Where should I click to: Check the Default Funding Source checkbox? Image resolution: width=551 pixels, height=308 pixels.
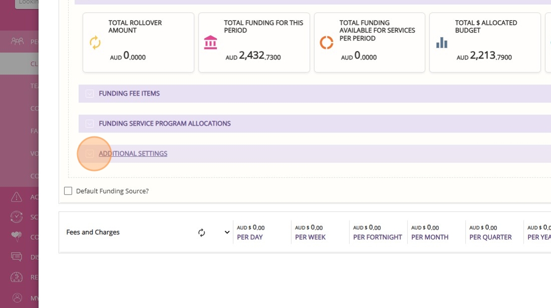(68, 191)
